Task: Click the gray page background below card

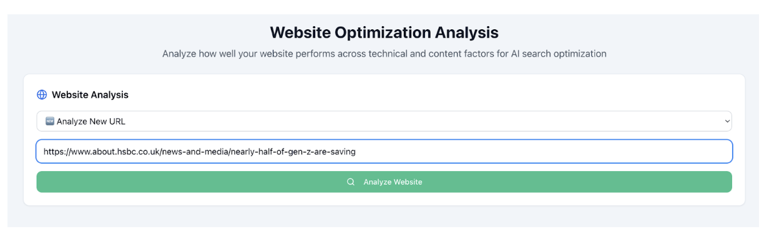Action: point(384,217)
